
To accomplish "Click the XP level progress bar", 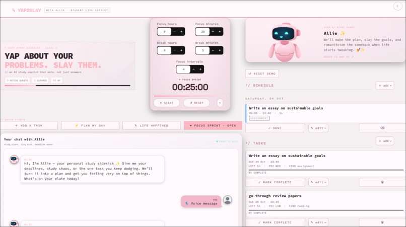I will tap(67, 86).
